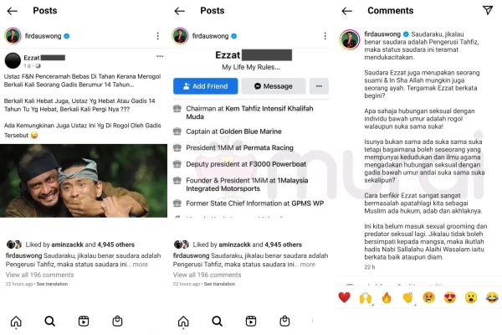Go to Home in the middle panel nav
Viewport: 502px width, 335px height.
(183, 321)
